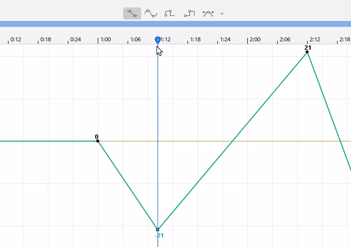Select the keyframe labeled 21
This screenshot has height=247, width=351.
[307, 52]
